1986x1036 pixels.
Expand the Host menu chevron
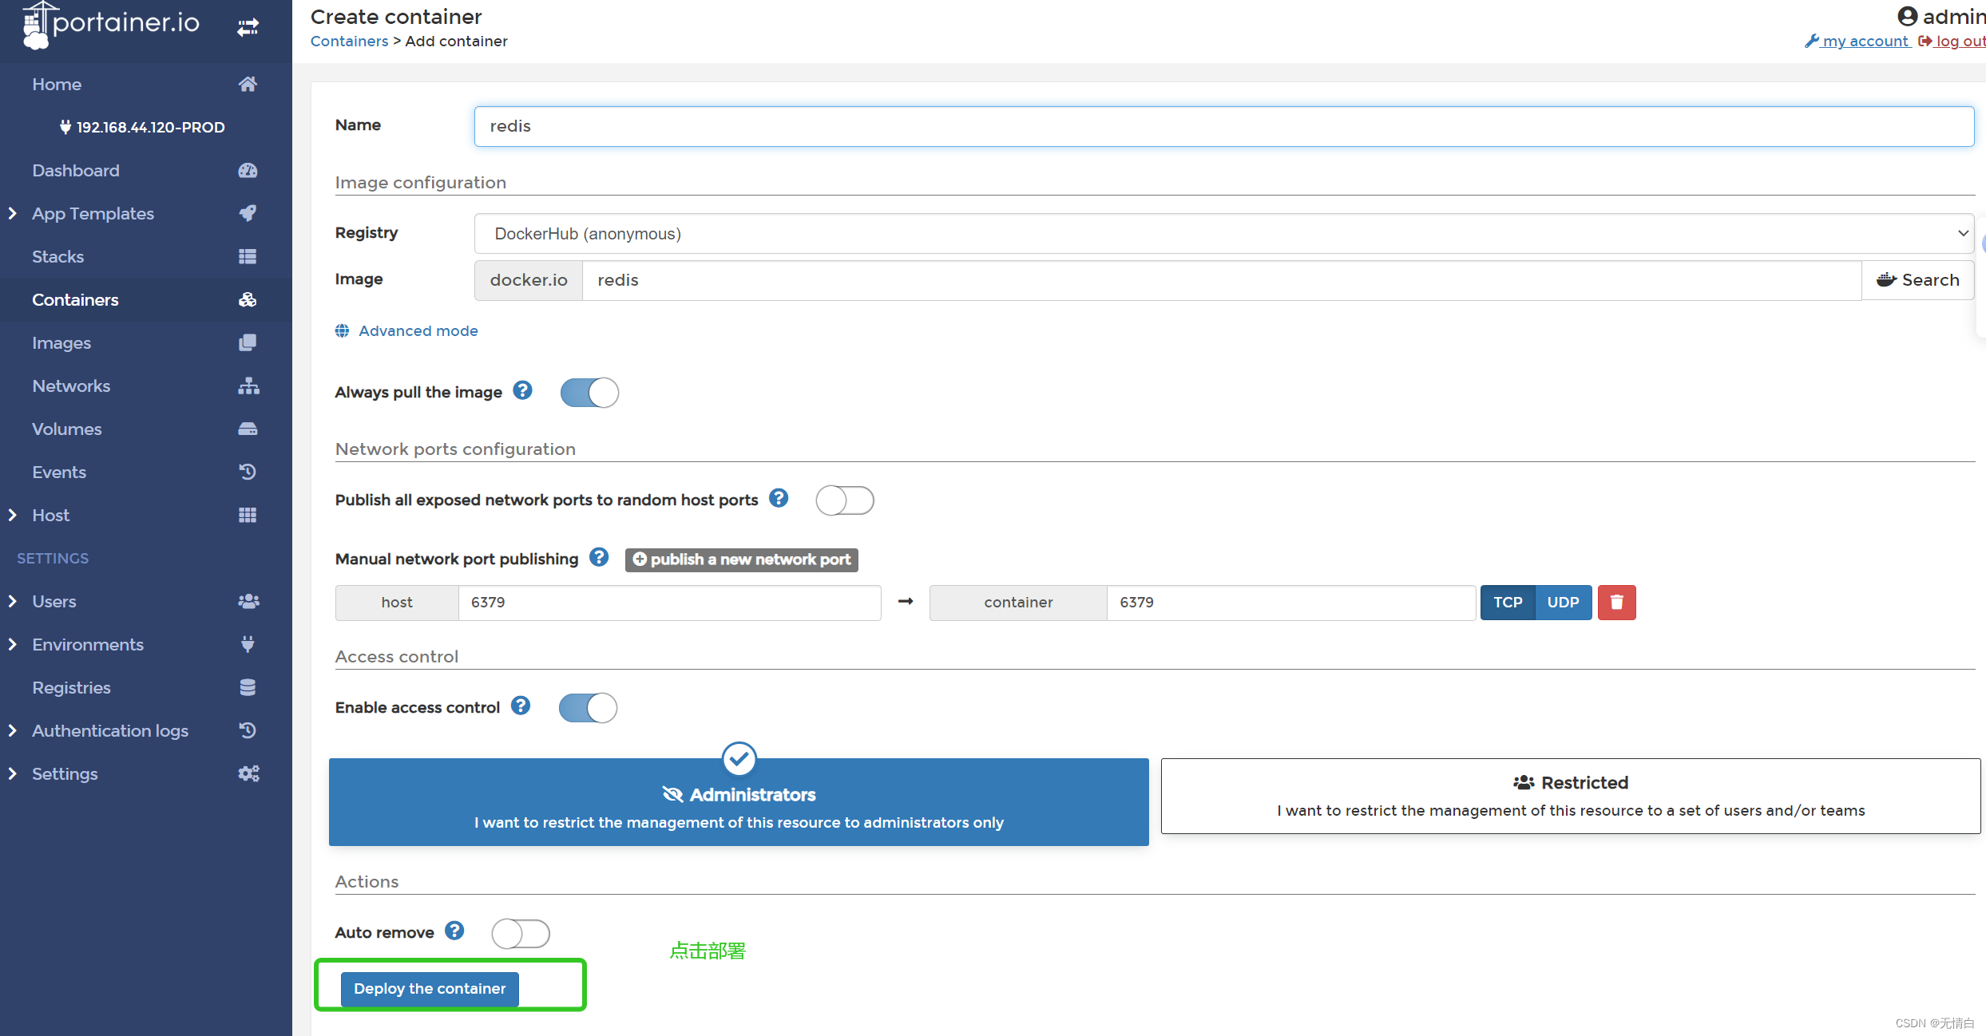point(12,515)
